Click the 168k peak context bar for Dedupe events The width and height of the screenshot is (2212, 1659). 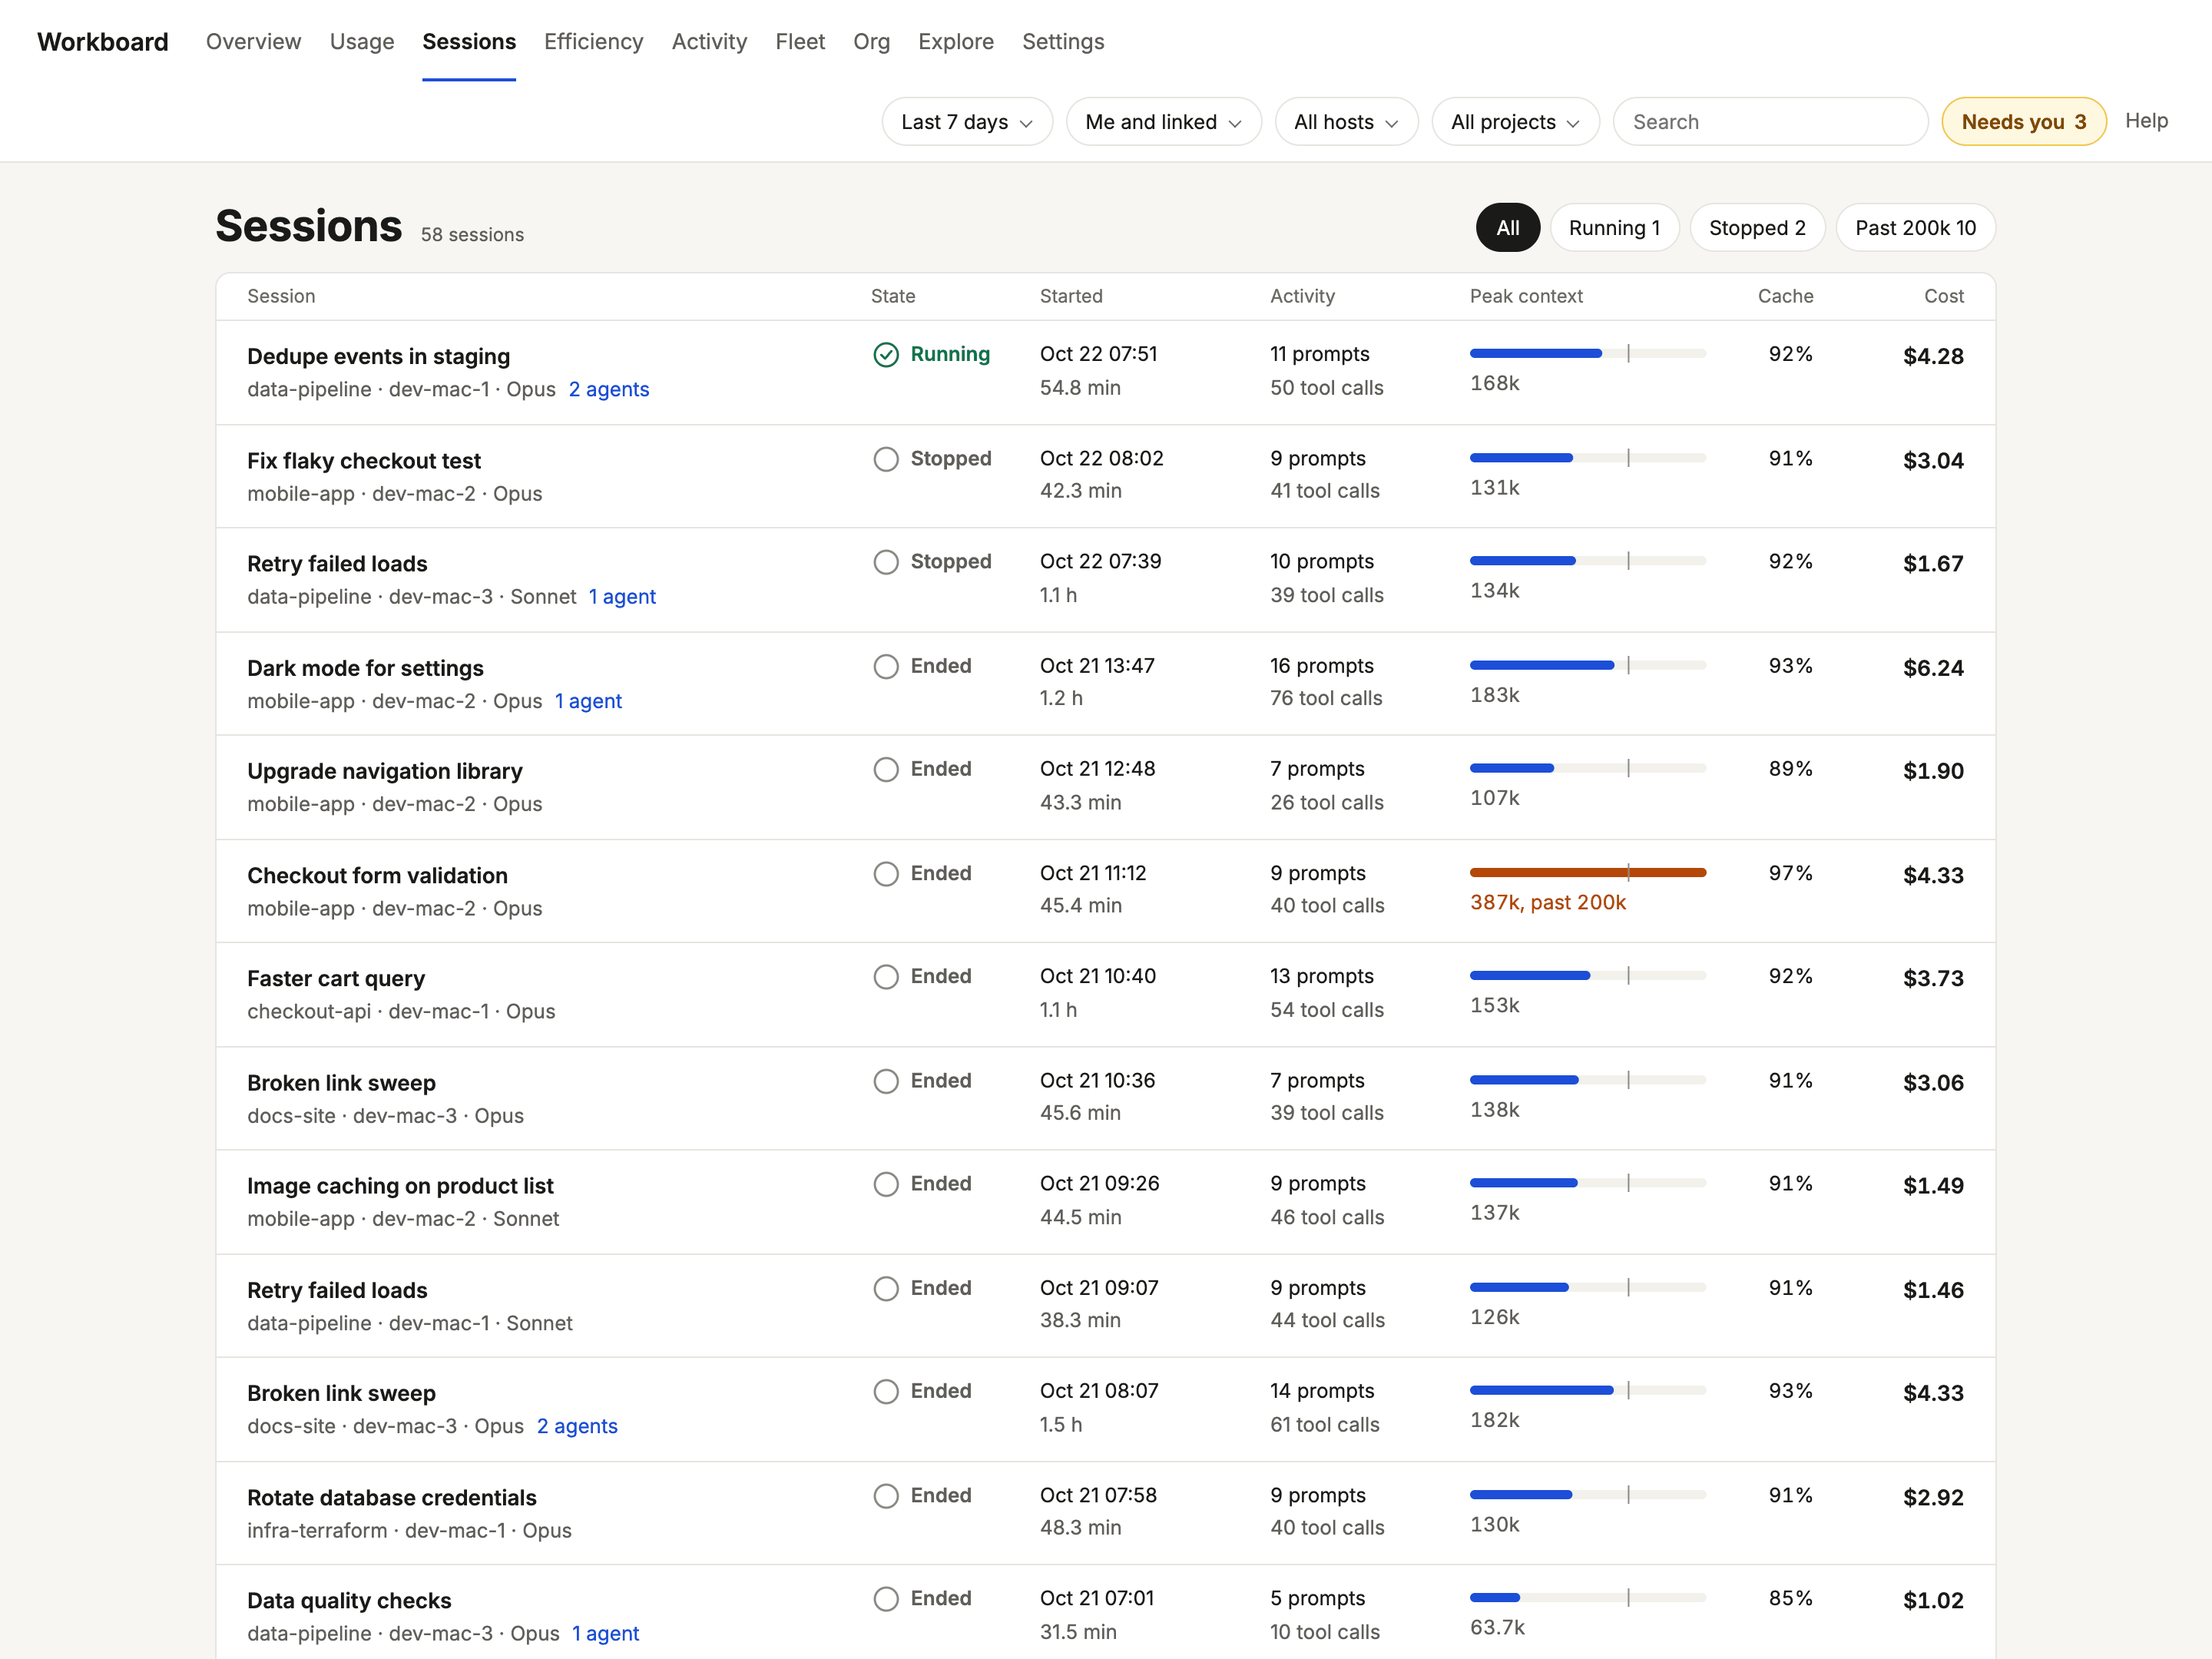[1588, 354]
